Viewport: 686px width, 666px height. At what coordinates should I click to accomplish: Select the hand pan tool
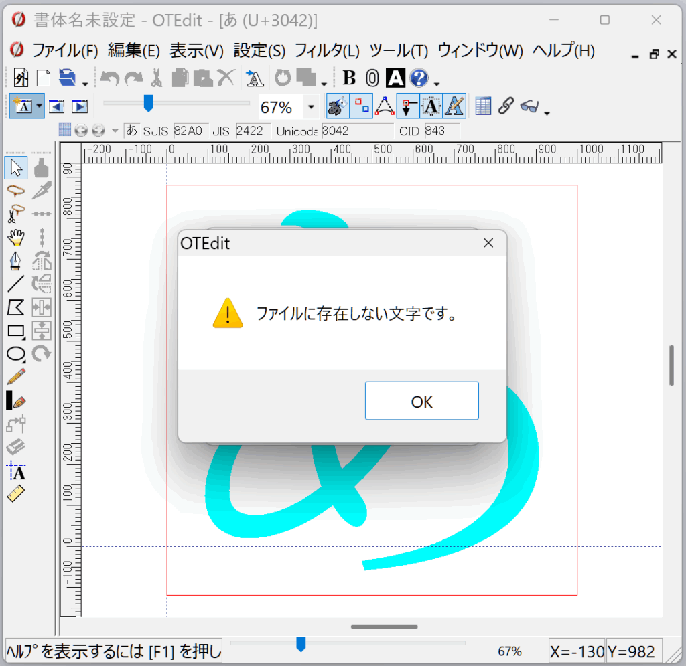(x=15, y=237)
